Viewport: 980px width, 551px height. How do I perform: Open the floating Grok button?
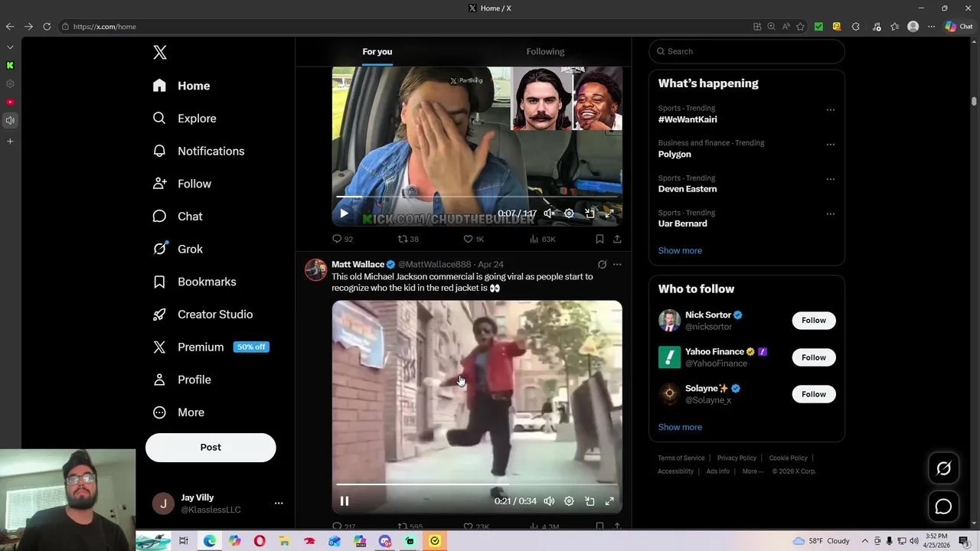[943, 468]
